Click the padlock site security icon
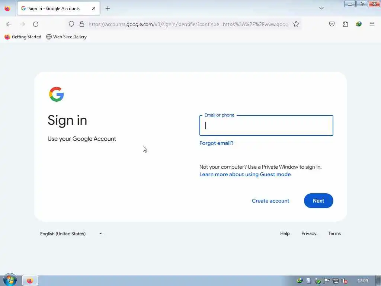The height and width of the screenshot is (286, 381). point(82,24)
